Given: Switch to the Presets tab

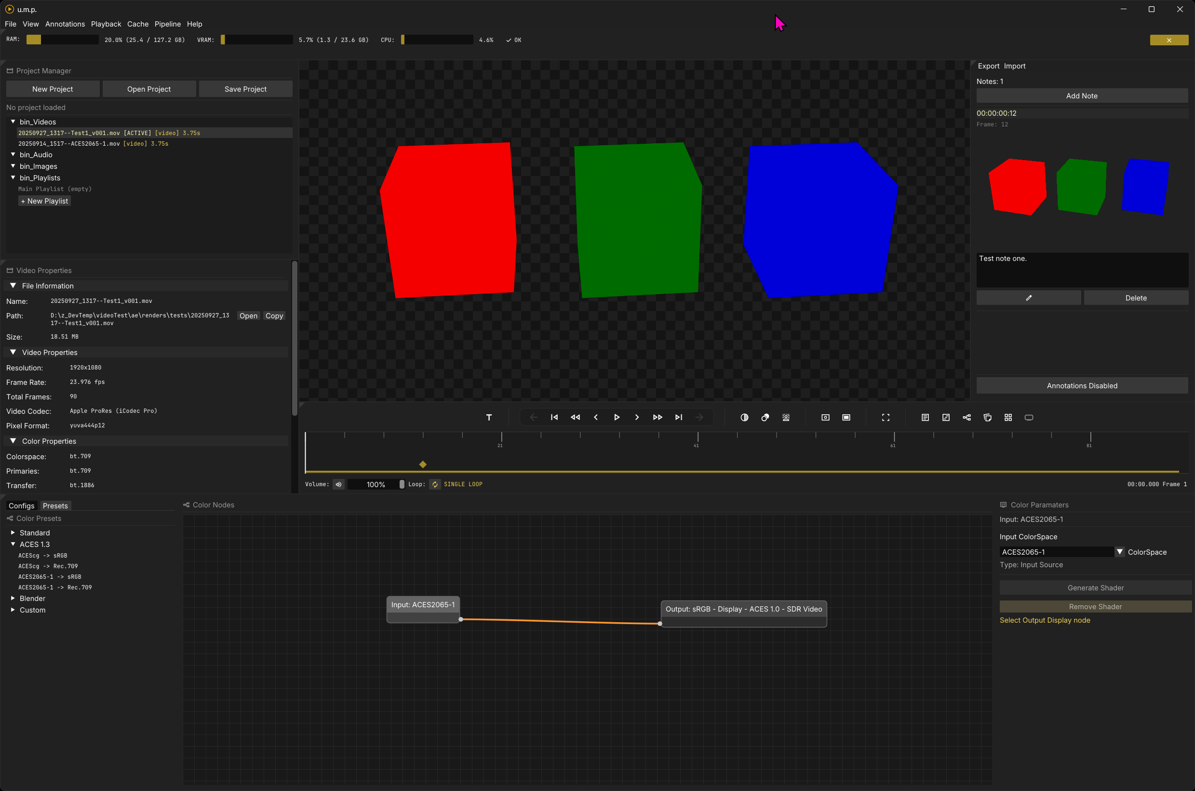Looking at the screenshot, I should tap(55, 505).
